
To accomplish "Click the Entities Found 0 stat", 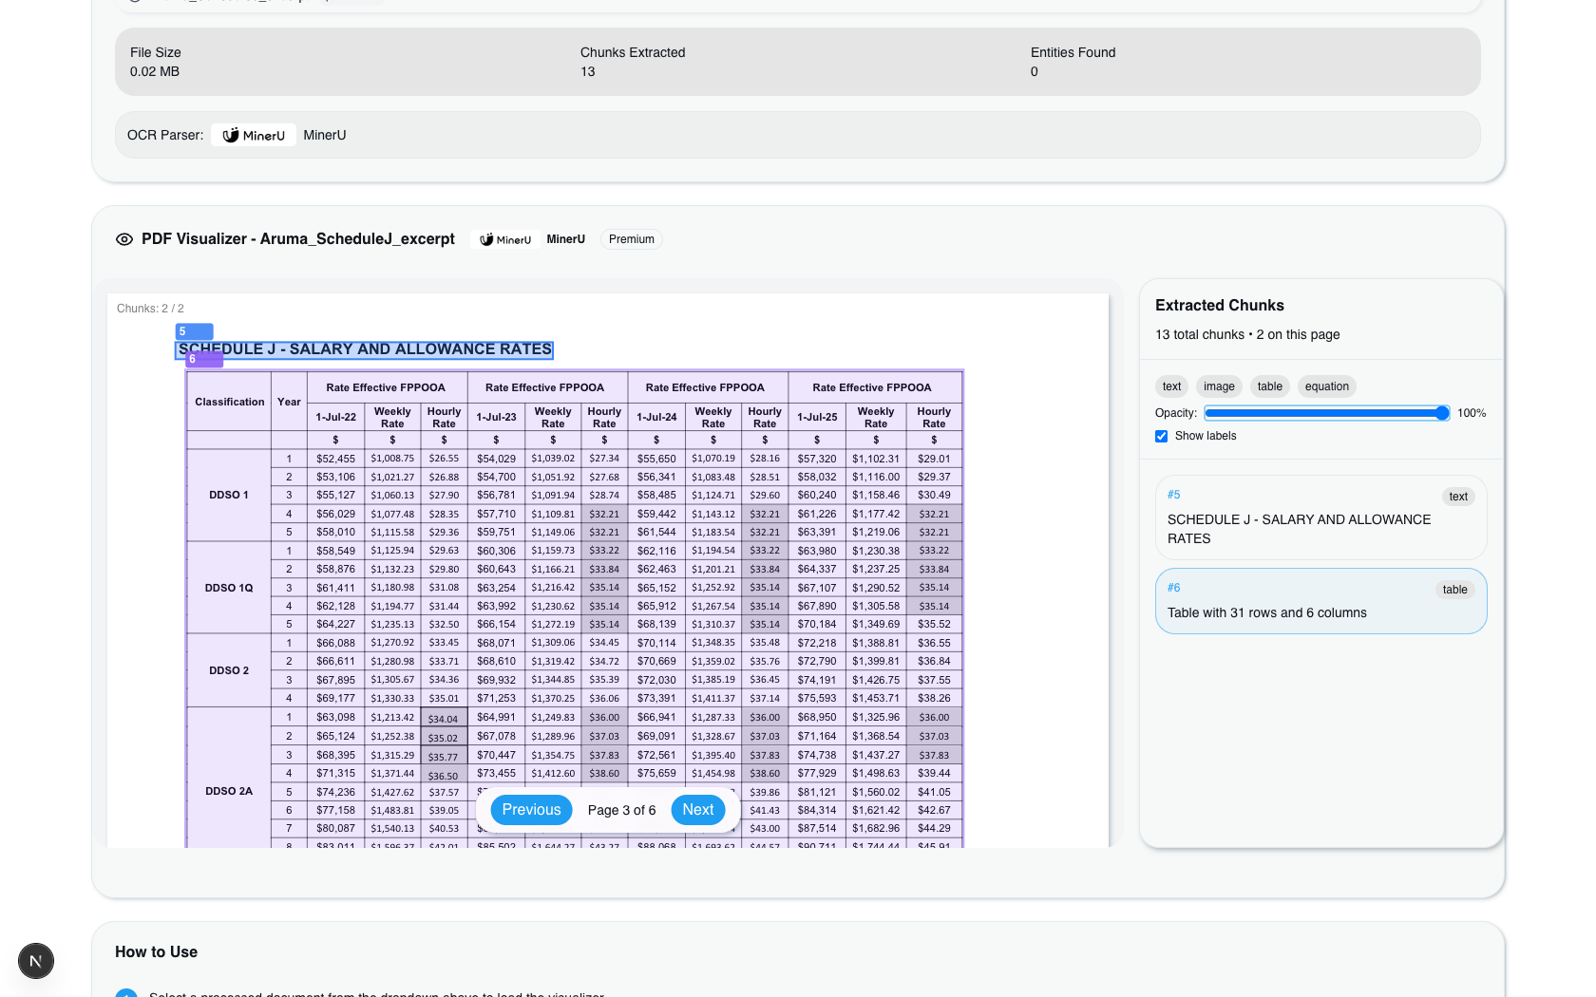I will 1073,62.
